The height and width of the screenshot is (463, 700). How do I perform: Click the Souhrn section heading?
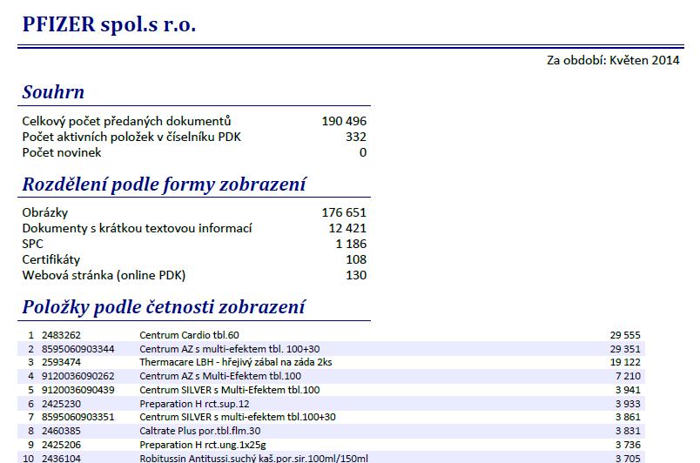(x=53, y=92)
